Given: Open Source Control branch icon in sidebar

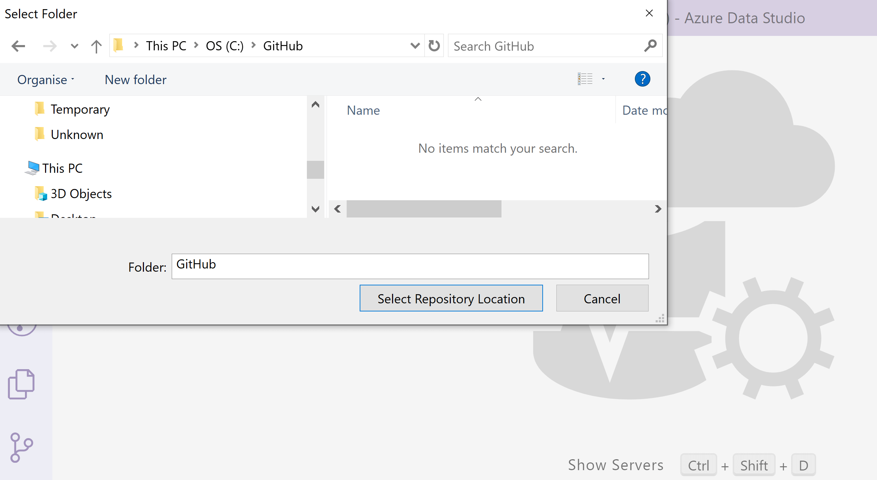Looking at the screenshot, I should [x=21, y=447].
